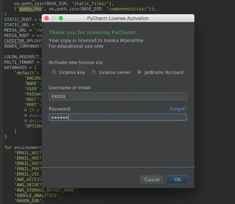Click the 'for' keyword in the code
The image size is (235, 204).
(x=8, y=148)
